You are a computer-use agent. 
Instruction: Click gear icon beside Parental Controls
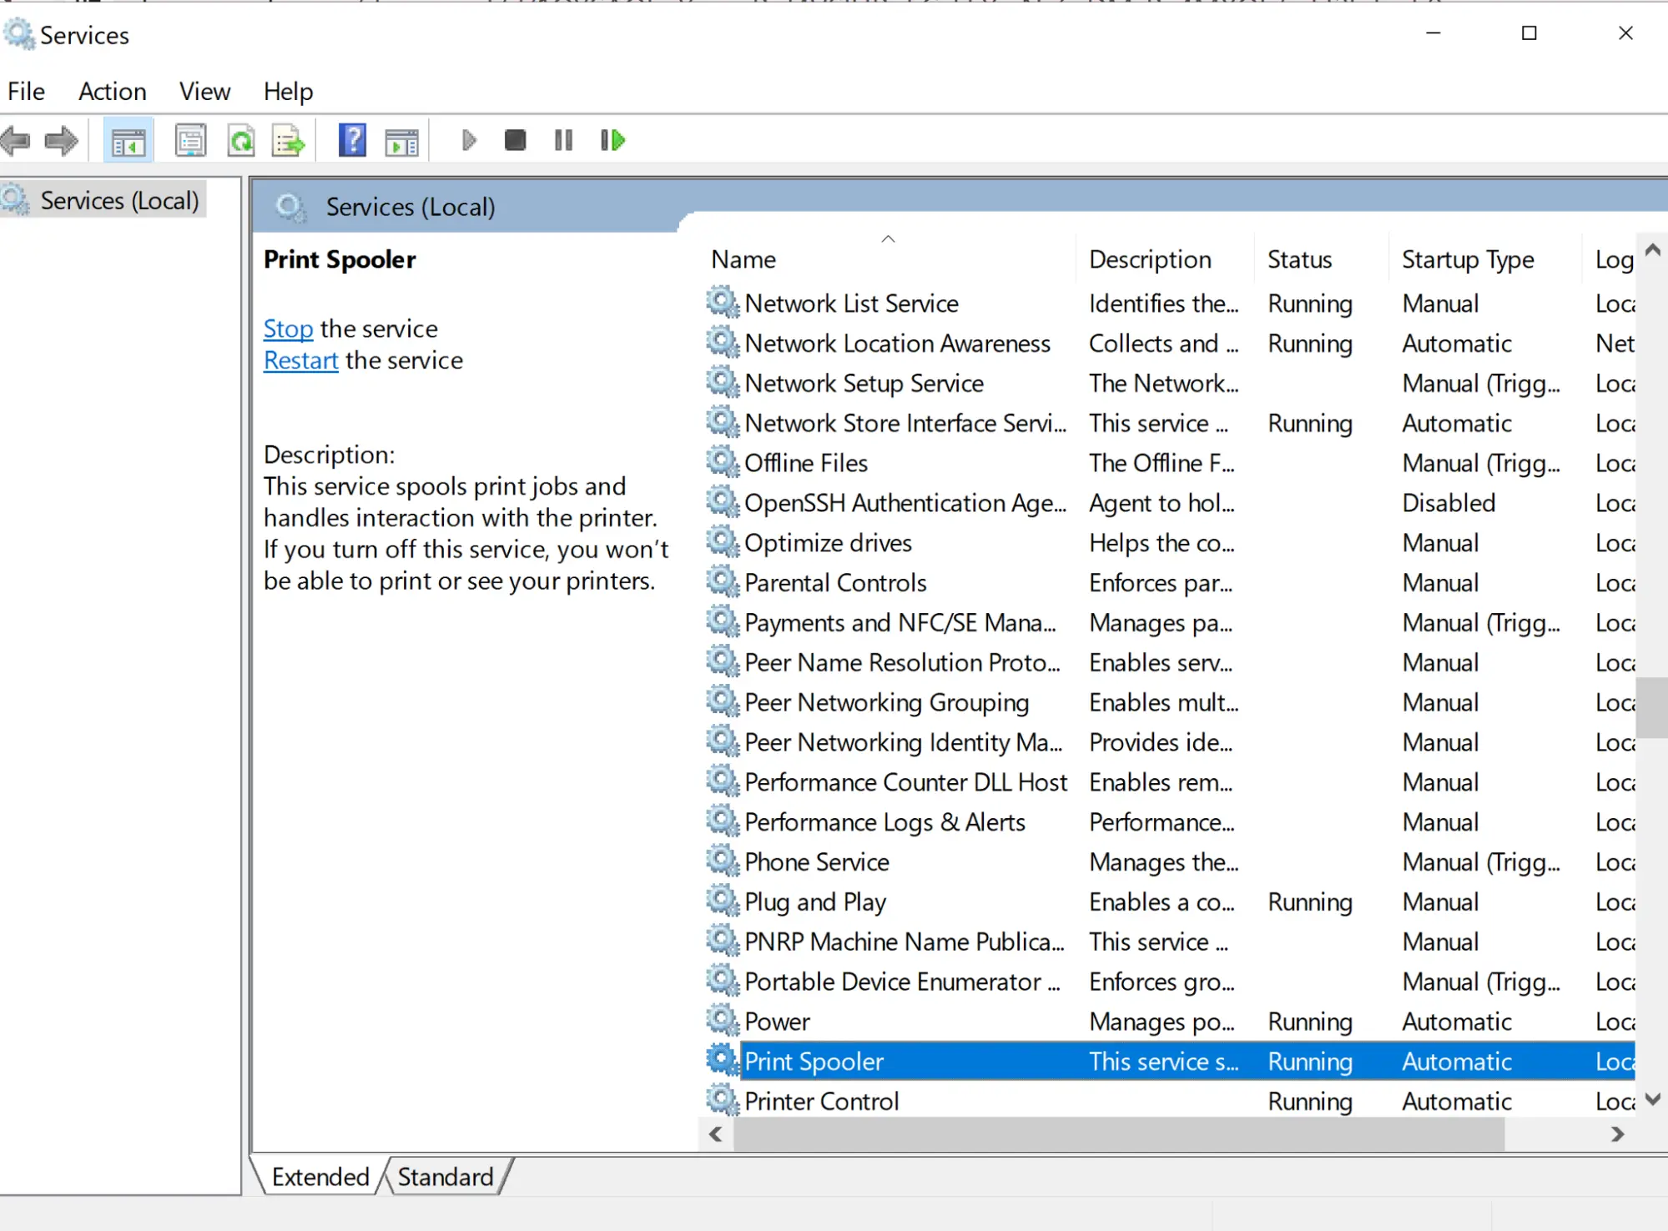(x=723, y=582)
